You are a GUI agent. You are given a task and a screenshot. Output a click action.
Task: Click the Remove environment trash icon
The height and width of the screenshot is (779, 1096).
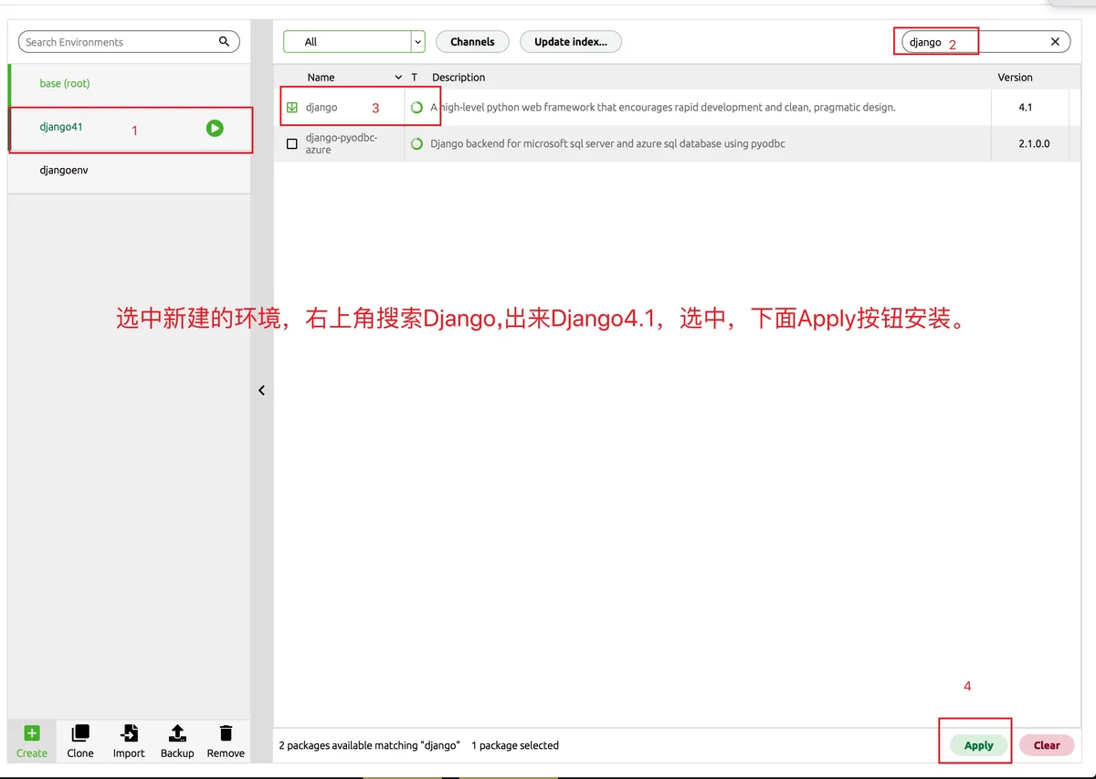point(226,733)
